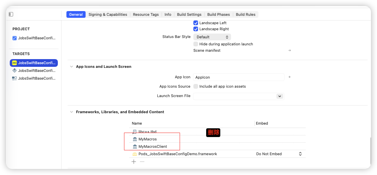Viewport: 377px width, 175px height.
Task: Click the libc++.tbd file icon
Action: click(x=135, y=132)
